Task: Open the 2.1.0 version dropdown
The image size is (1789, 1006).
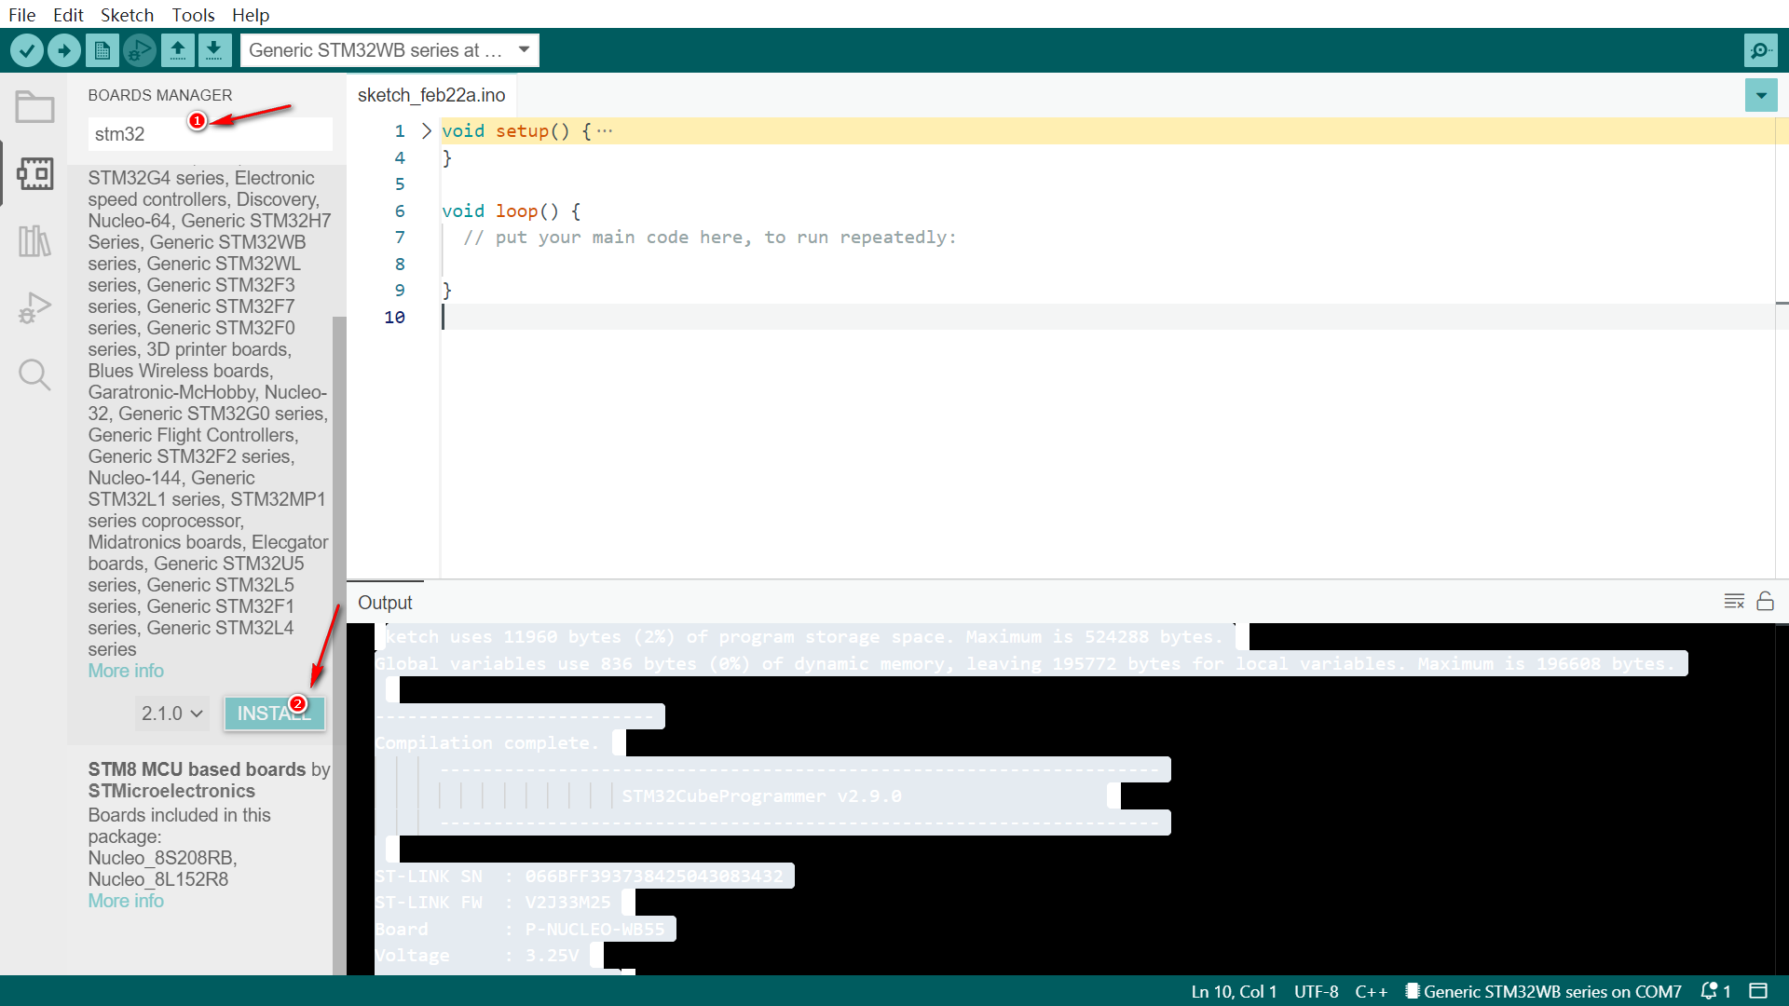Action: tap(171, 714)
